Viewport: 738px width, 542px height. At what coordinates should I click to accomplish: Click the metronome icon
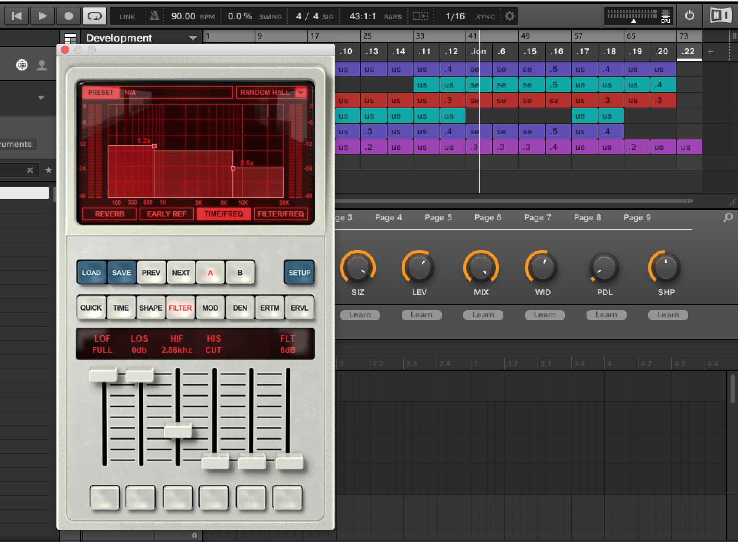154,16
